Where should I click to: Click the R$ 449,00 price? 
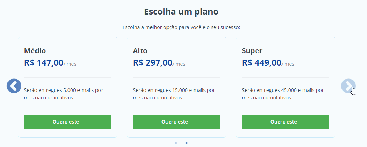coord(262,63)
